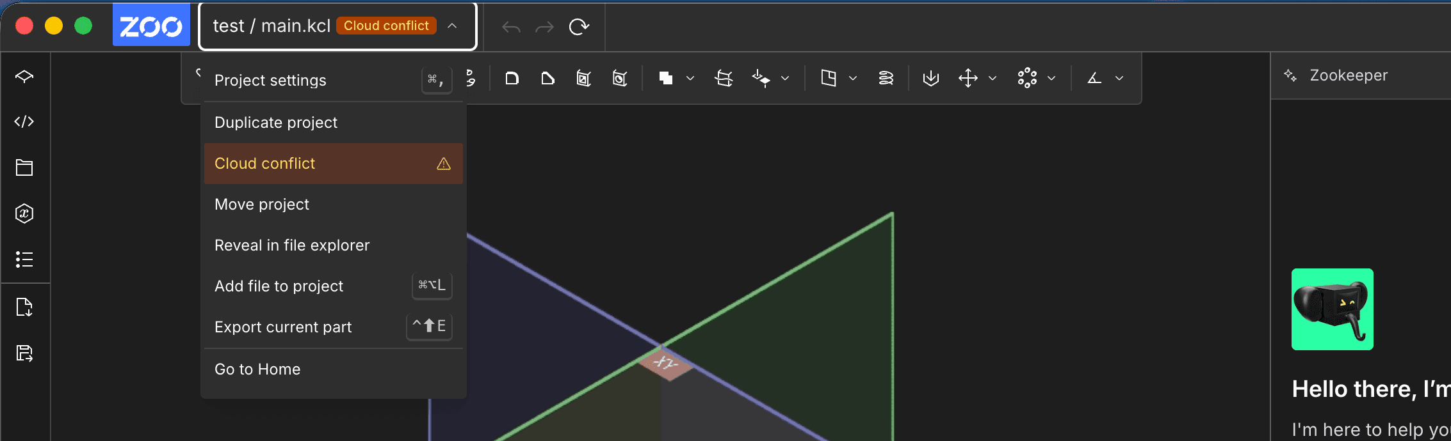Select the highlighted Cloud conflict menu entry
This screenshot has height=441, width=1451.
coord(334,164)
